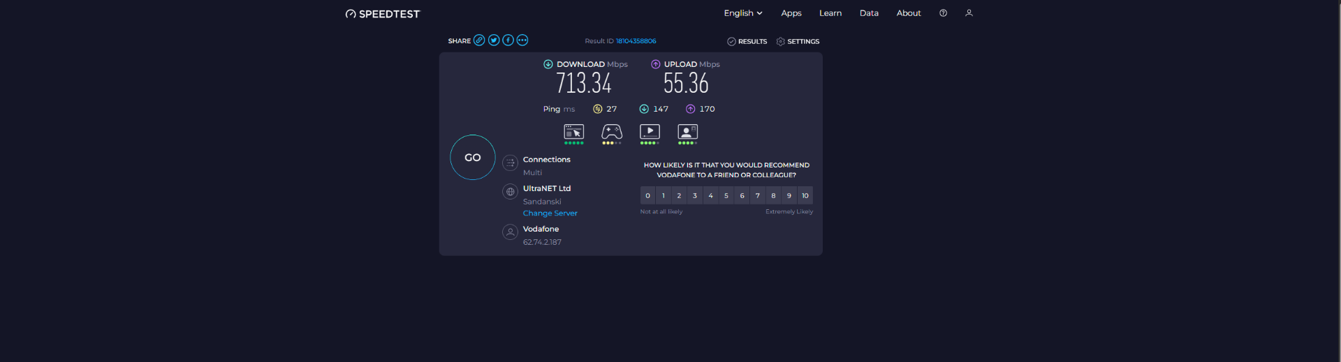This screenshot has width=1341, height=362.
Task: Click the Change Server link
Action: 550,213
